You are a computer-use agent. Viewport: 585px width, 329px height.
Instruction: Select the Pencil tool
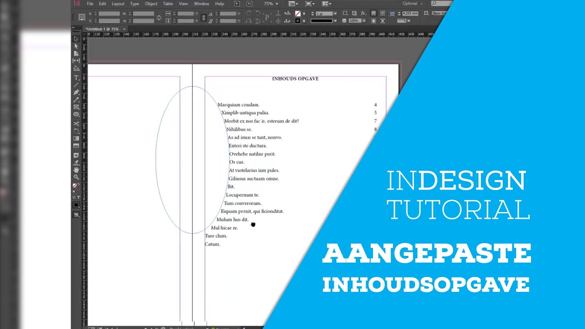pyautogui.click(x=76, y=100)
